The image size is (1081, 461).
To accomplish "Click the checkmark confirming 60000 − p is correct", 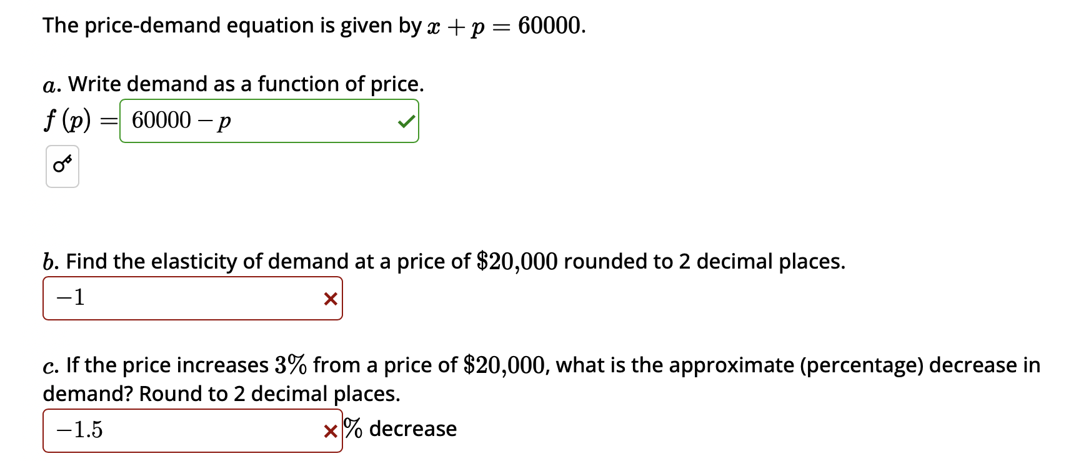I will tap(407, 122).
